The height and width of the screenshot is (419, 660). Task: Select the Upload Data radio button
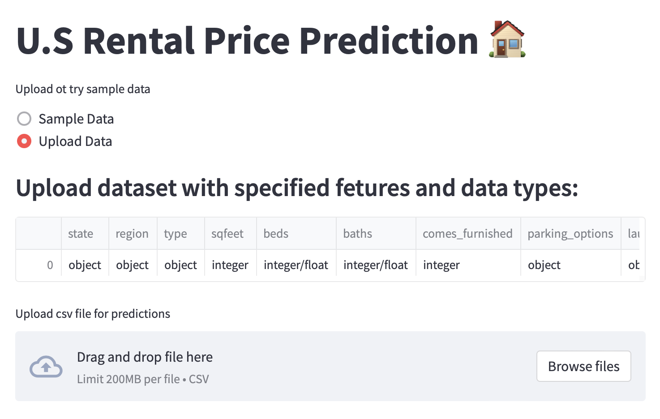coord(24,141)
